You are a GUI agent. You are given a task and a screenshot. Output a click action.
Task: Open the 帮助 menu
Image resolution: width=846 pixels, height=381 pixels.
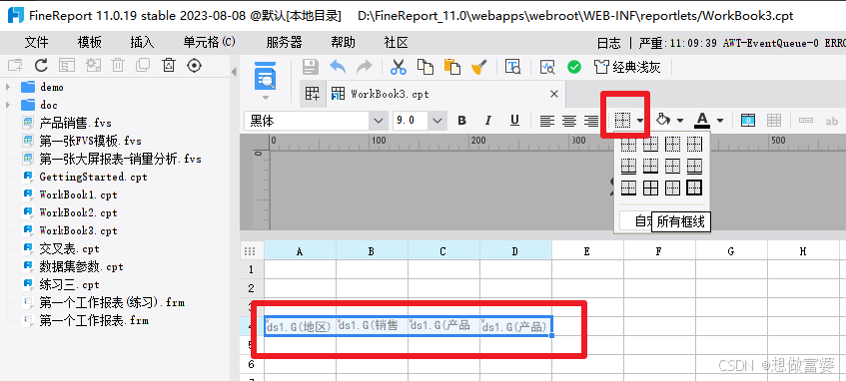[344, 43]
